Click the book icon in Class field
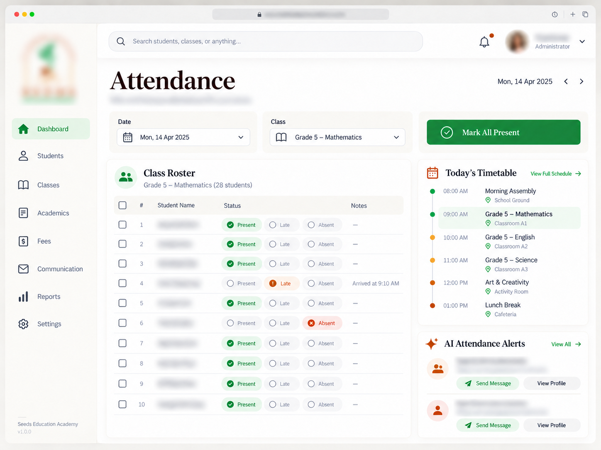 pyautogui.click(x=281, y=137)
